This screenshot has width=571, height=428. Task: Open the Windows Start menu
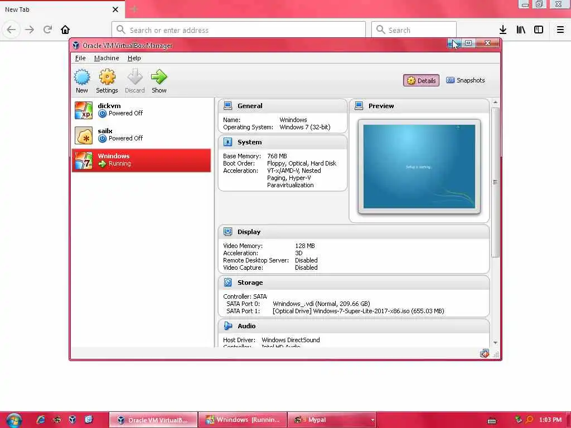[14, 420]
